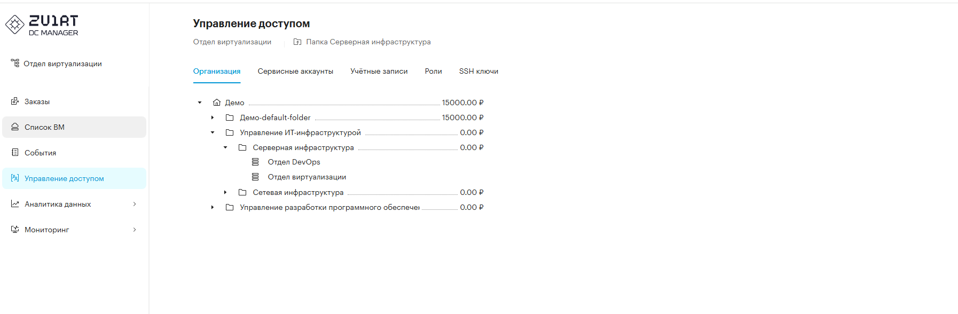Open the Роли tab
This screenshot has height=314, width=958.
coord(433,72)
